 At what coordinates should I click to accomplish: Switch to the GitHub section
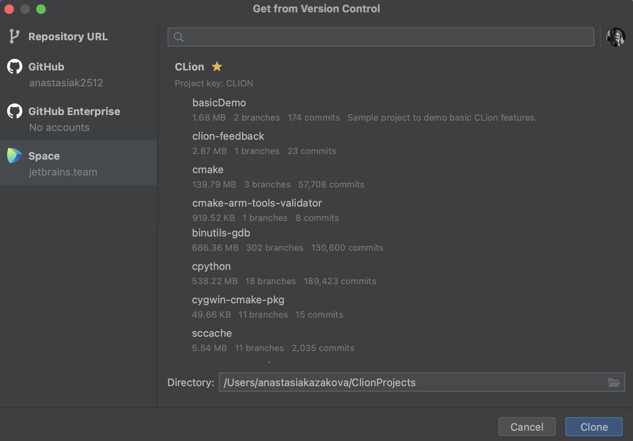coord(79,74)
